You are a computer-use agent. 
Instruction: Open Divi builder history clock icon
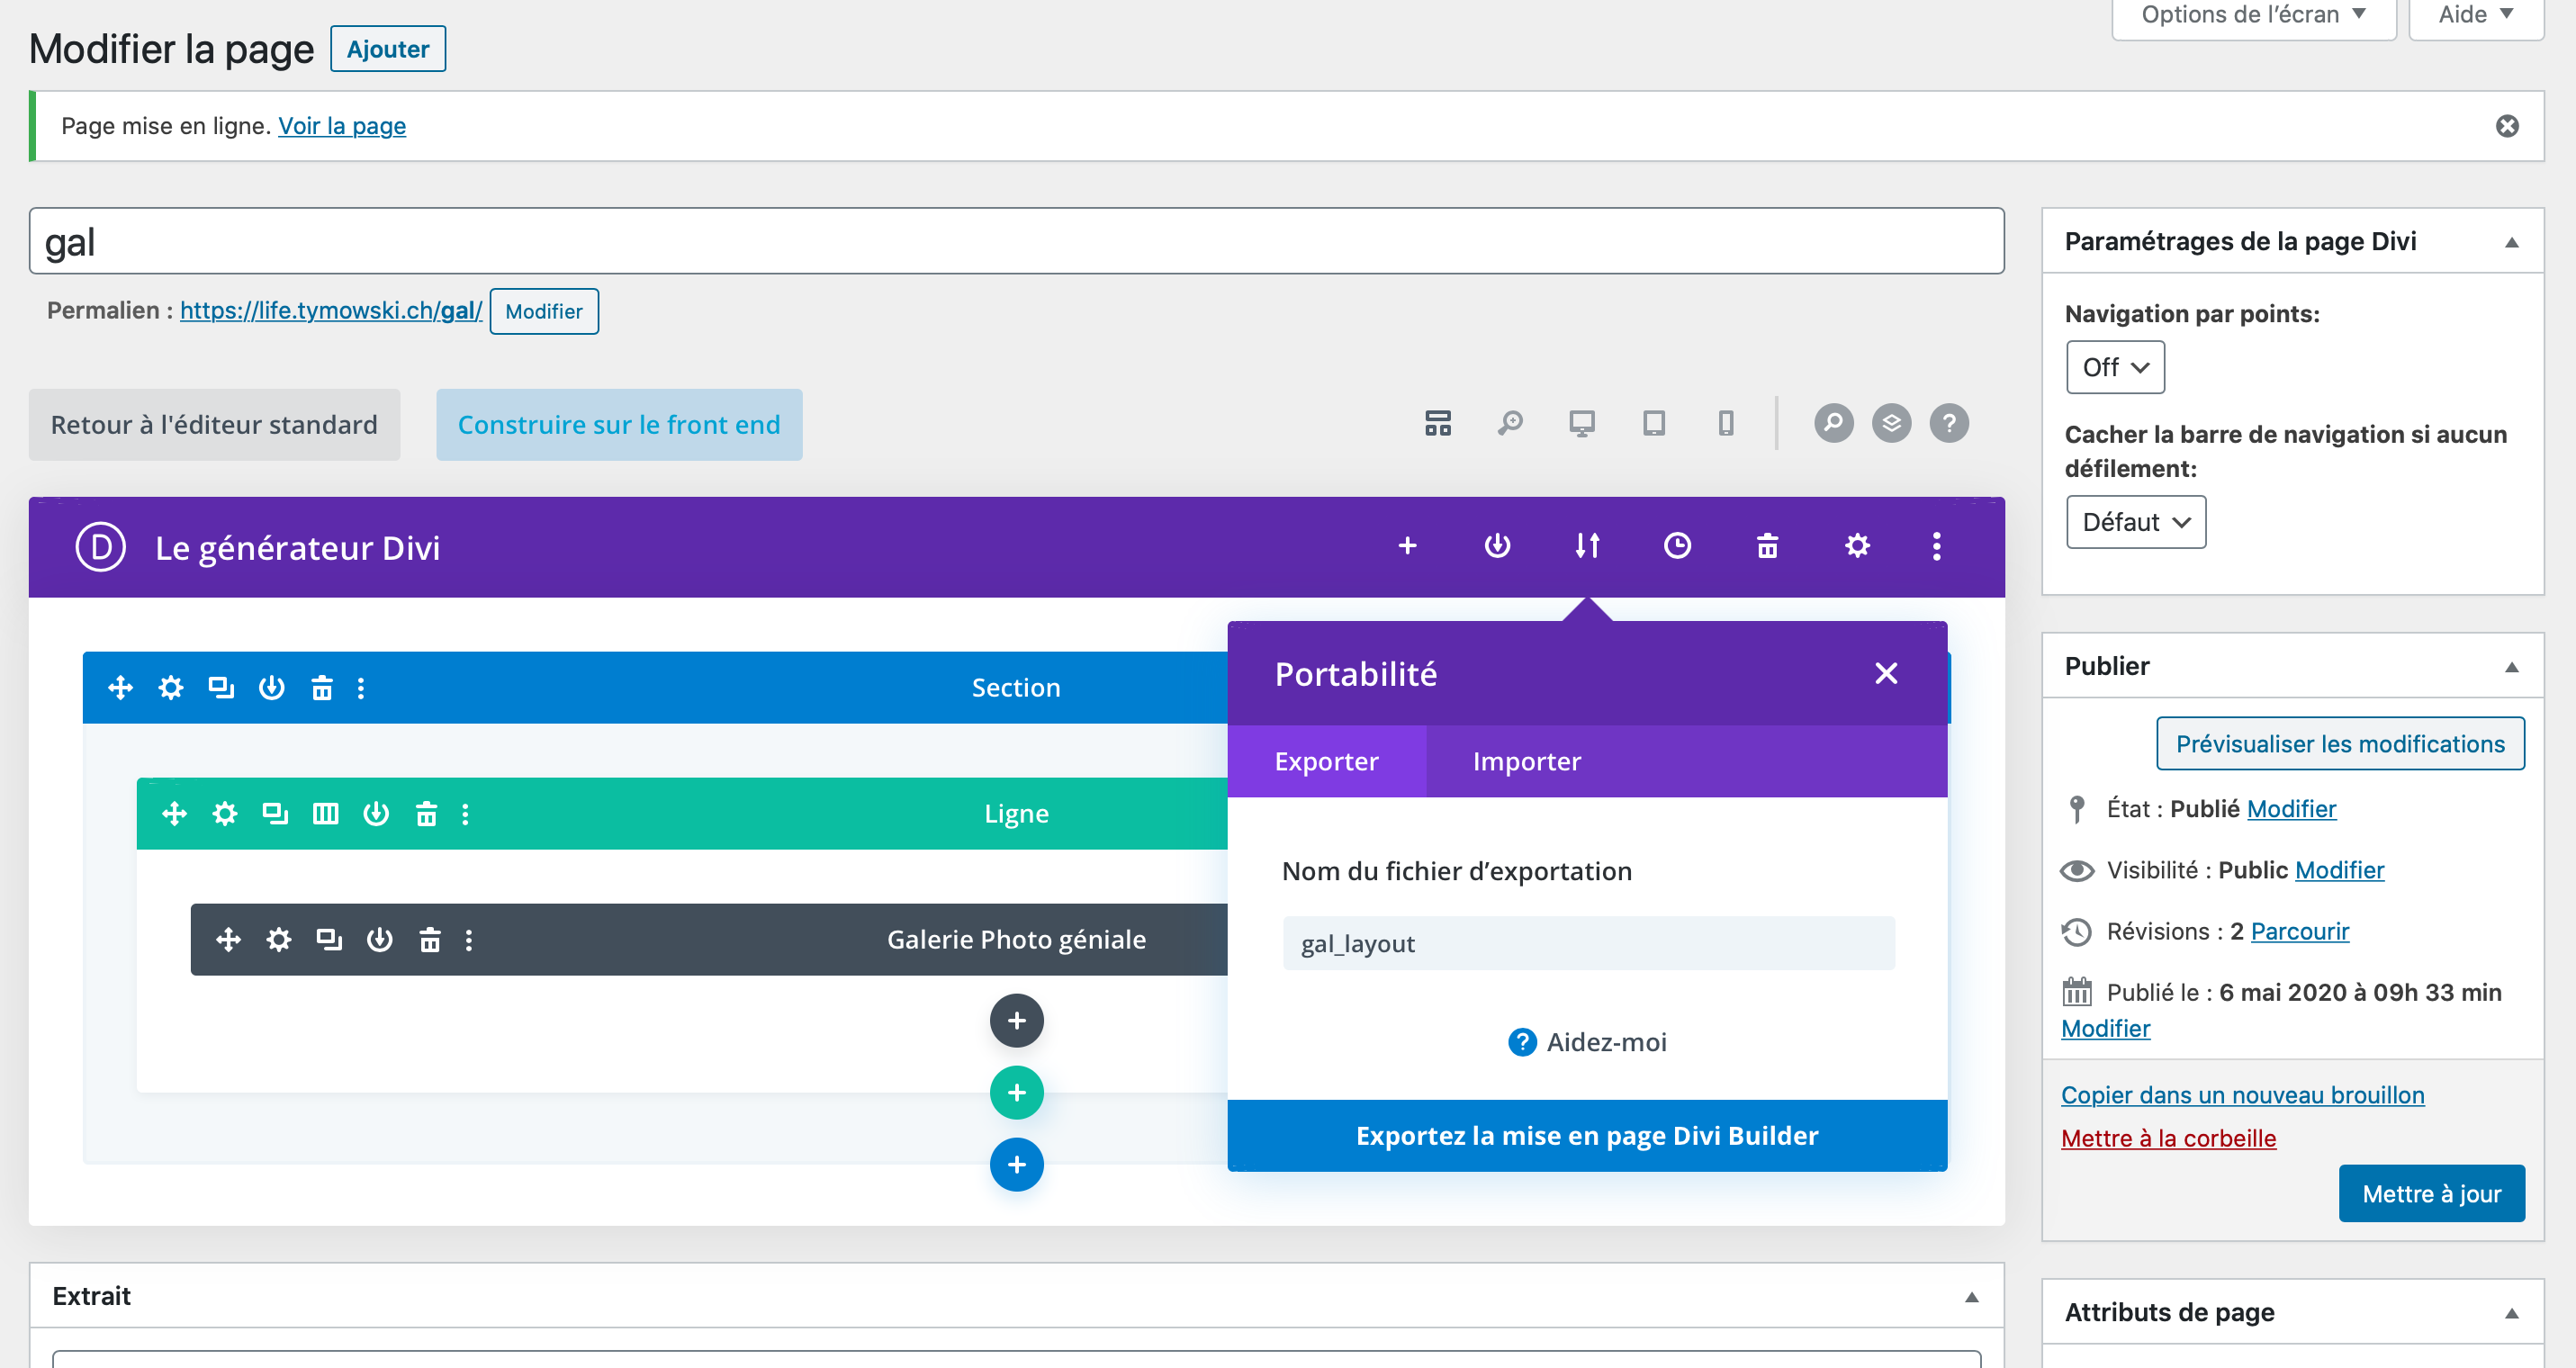tap(1677, 546)
